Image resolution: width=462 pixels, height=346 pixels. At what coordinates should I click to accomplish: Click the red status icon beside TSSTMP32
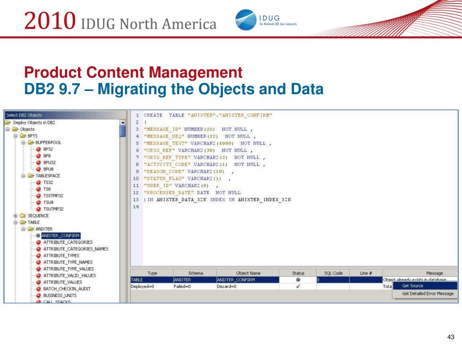(38, 196)
